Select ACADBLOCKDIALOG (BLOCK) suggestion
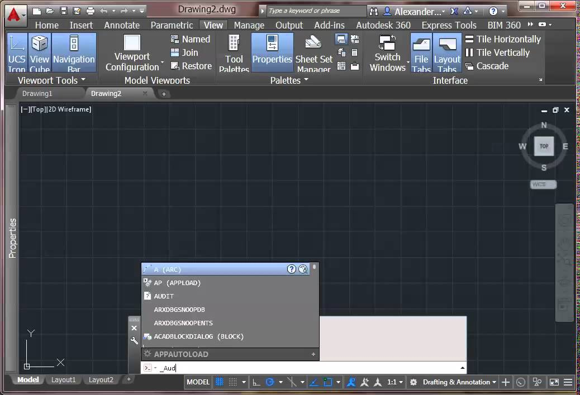The height and width of the screenshot is (395, 580). tap(226, 336)
